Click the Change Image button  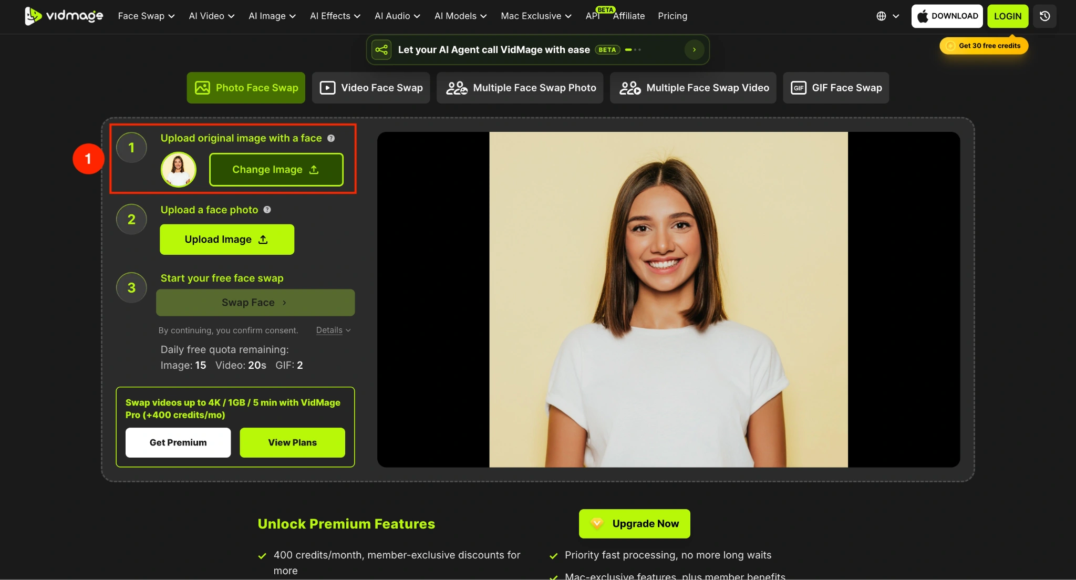[x=276, y=170]
